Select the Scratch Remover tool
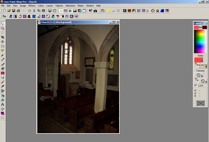The width and height of the screenshot is (209, 142). point(3,82)
